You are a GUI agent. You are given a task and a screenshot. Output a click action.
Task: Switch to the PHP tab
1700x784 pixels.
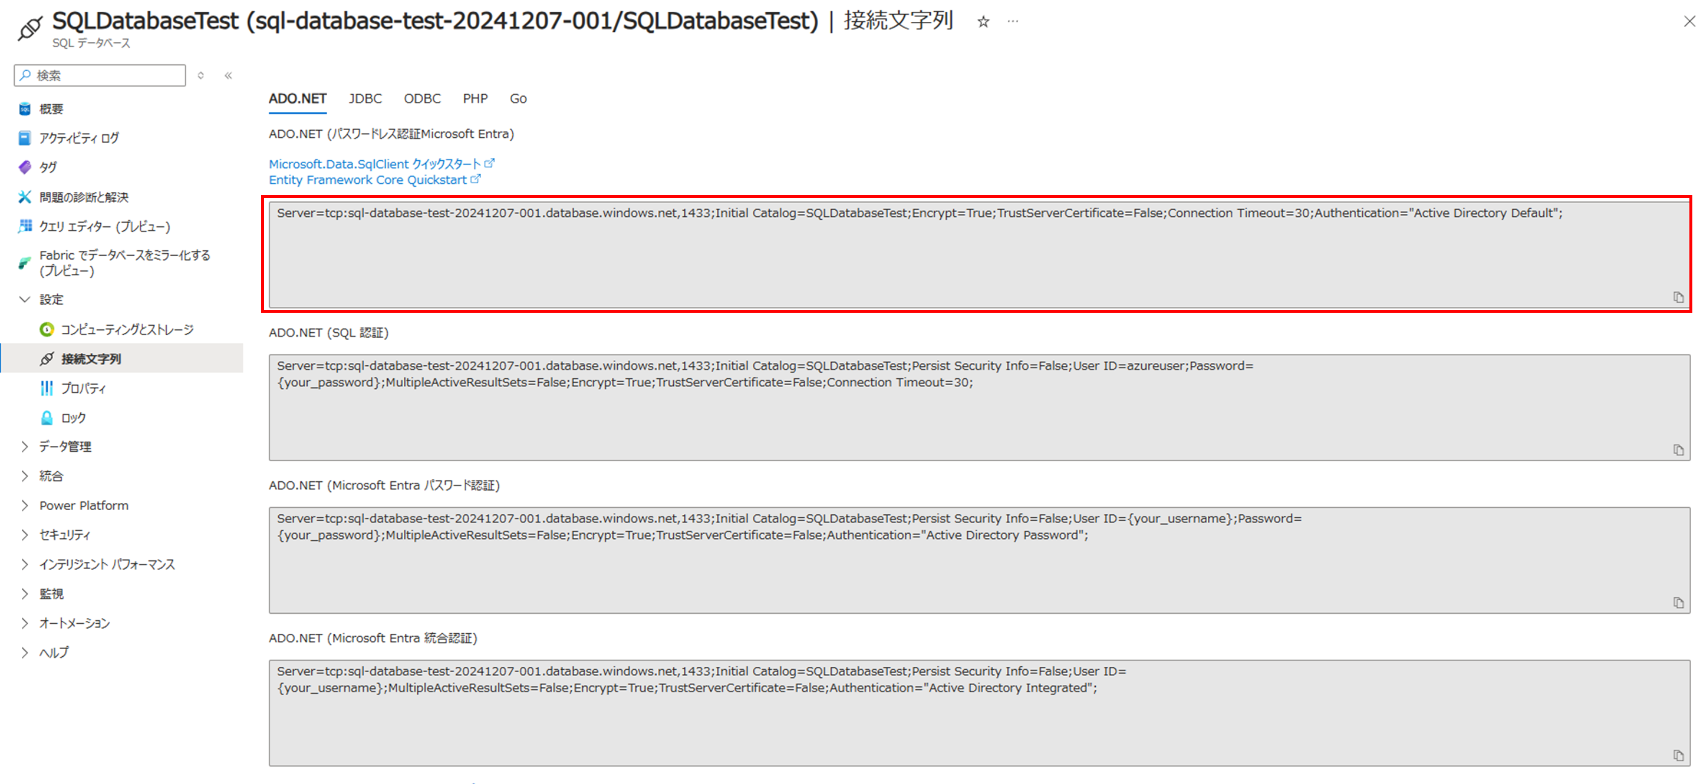click(x=475, y=98)
